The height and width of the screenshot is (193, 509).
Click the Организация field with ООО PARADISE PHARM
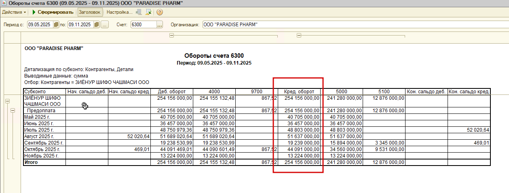tap(355, 25)
